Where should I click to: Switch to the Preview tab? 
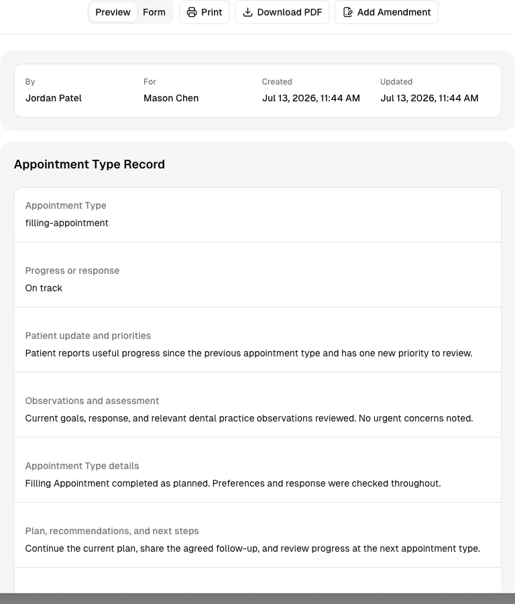coord(113,12)
